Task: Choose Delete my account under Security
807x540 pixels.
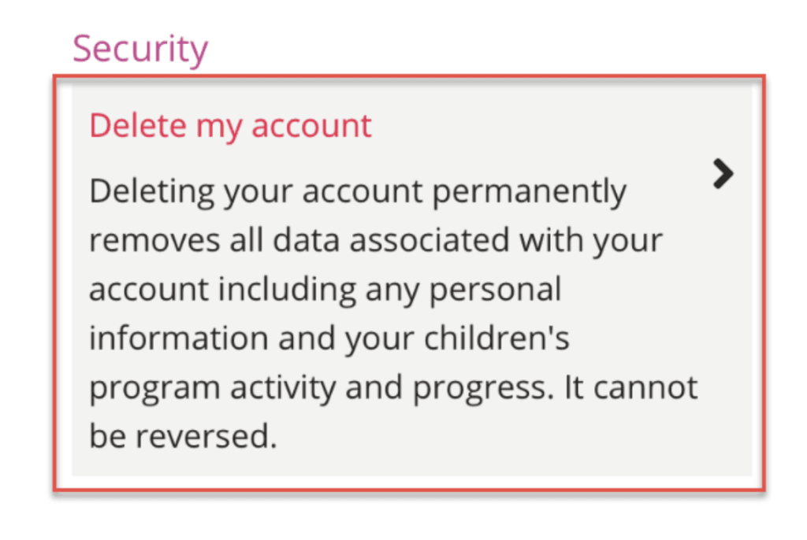Action: 230,124
